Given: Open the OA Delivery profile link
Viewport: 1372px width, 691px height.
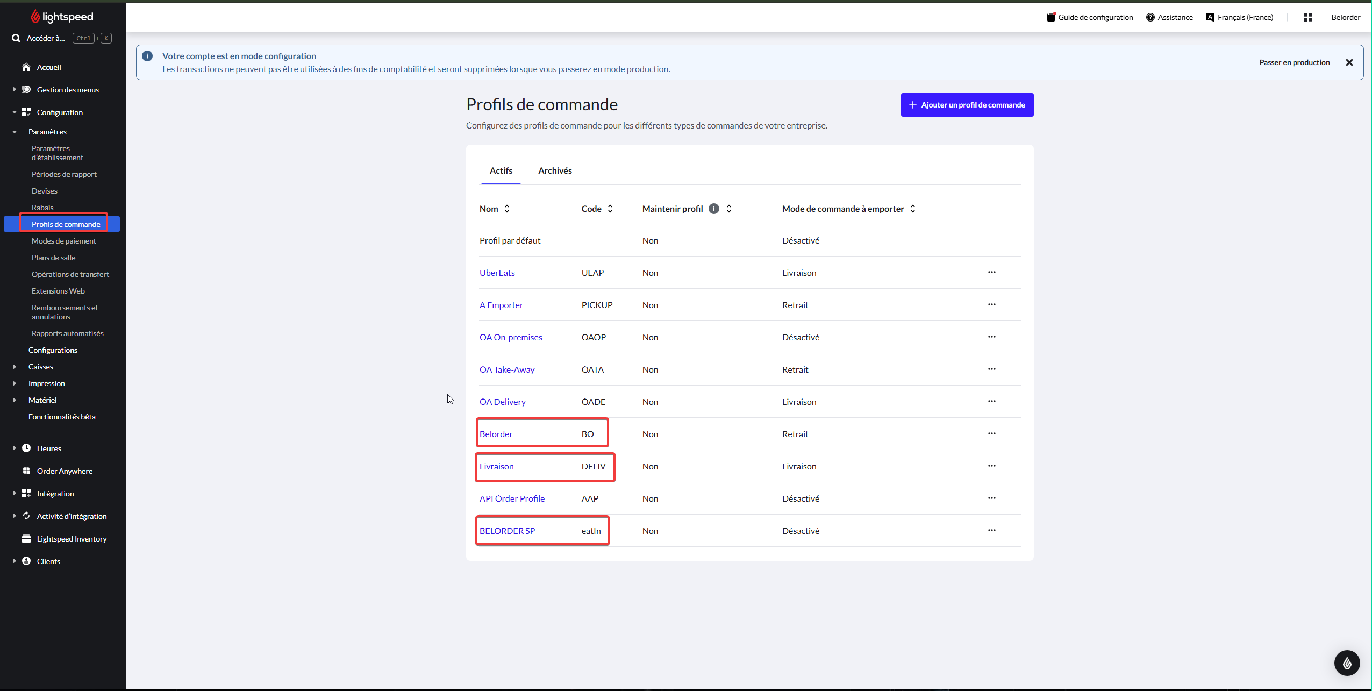Looking at the screenshot, I should pos(502,402).
